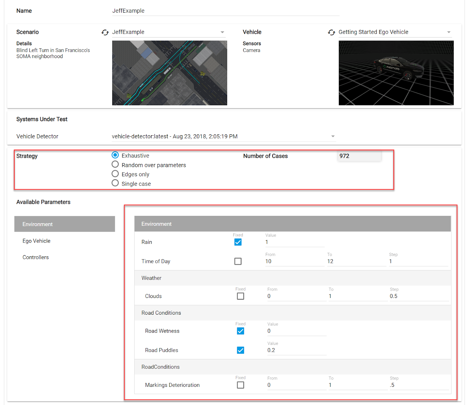Open the Controllers parameters tab
469x405 pixels.
click(35, 257)
